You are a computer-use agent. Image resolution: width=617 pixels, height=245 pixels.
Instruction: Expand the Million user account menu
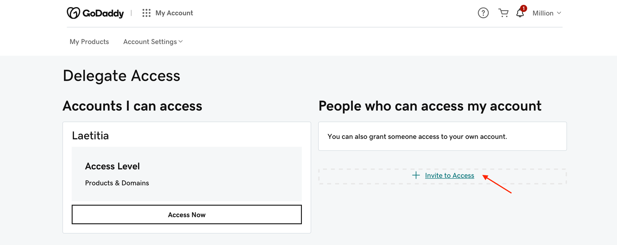[x=543, y=13]
